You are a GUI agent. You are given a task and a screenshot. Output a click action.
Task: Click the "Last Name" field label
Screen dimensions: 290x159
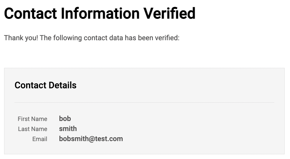pyautogui.click(x=32, y=129)
